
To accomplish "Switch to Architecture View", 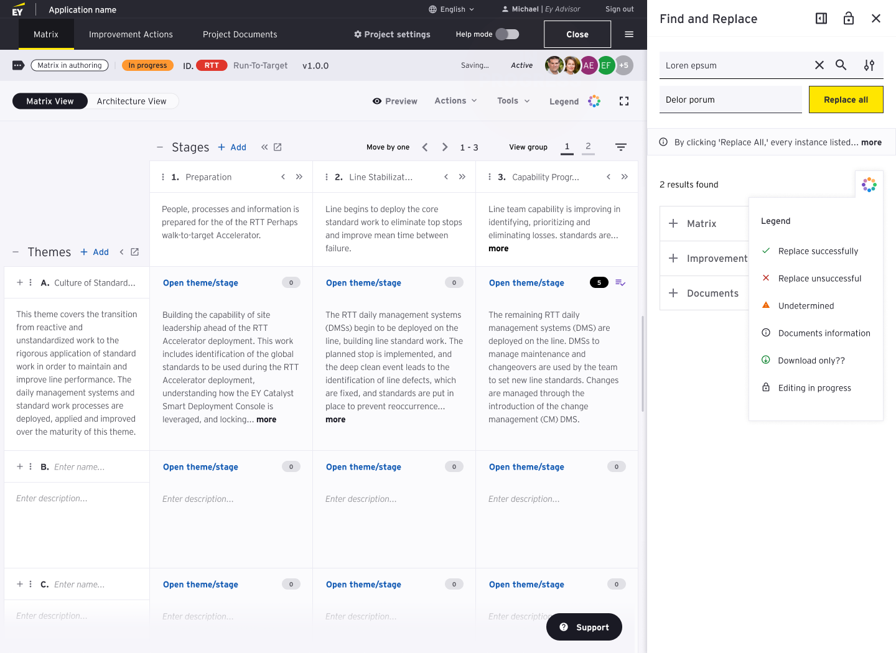I will tap(131, 101).
